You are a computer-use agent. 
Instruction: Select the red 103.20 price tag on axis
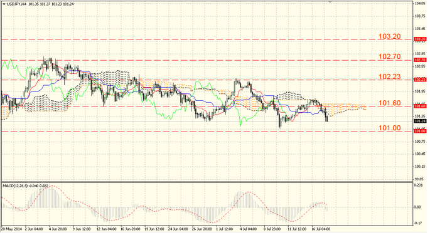point(420,39)
